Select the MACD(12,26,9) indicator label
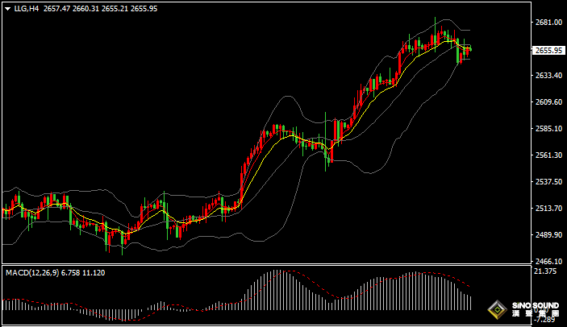Viewport: 567px width, 327px height. (x=32, y=273)
